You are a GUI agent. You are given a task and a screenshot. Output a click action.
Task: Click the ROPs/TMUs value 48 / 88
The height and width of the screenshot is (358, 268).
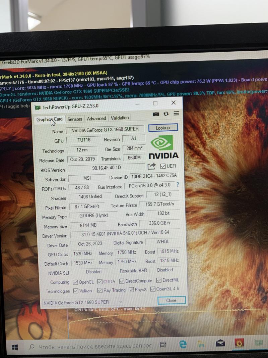coord(82,187)
